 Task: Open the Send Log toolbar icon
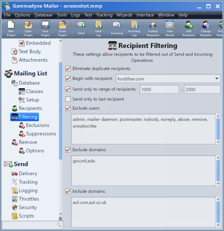coord(98,25)
